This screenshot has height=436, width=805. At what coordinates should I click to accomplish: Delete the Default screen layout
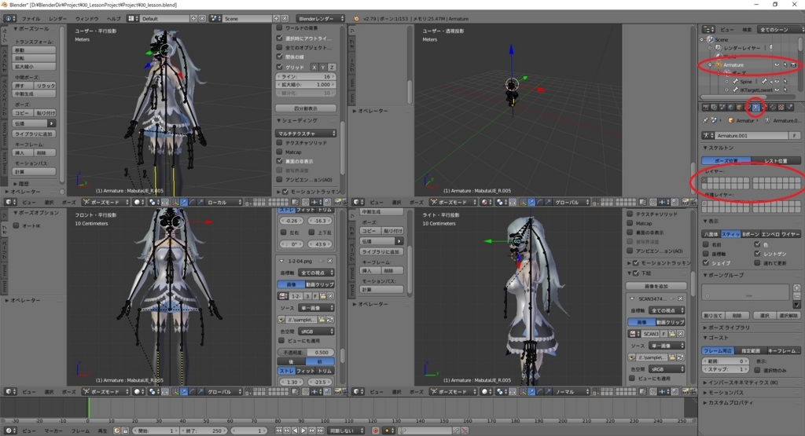pos(202,19)
